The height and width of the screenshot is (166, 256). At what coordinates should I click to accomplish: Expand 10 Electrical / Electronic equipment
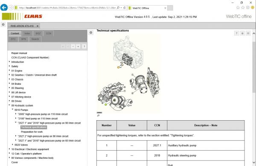[9, 149]
